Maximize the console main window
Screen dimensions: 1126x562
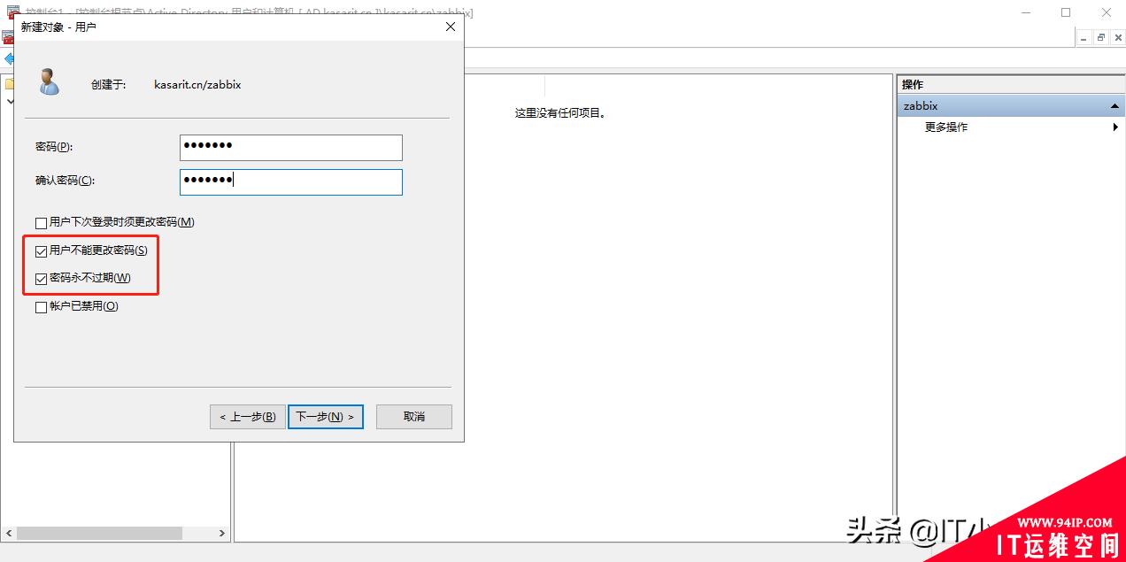pos(1065,12)
